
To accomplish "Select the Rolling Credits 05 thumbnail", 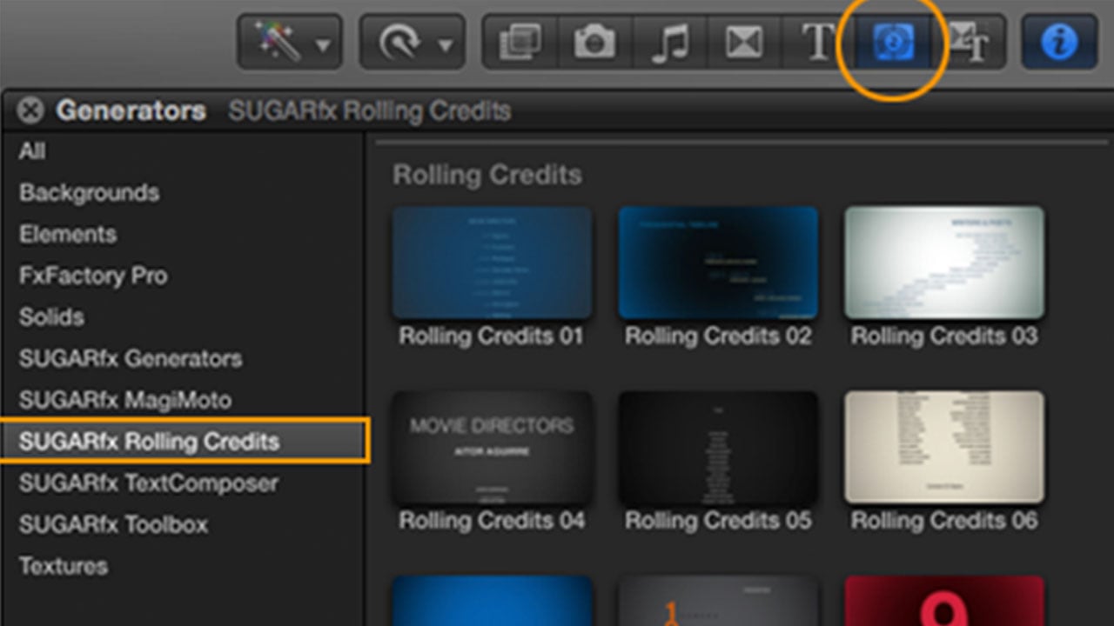I will pos(718,447).
